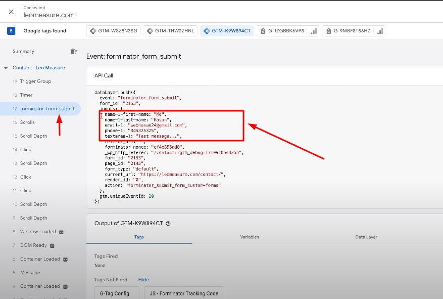Click badge icon beside event 6 Container Loaded
Screen dimensions: 443x299
pos(65,260)
